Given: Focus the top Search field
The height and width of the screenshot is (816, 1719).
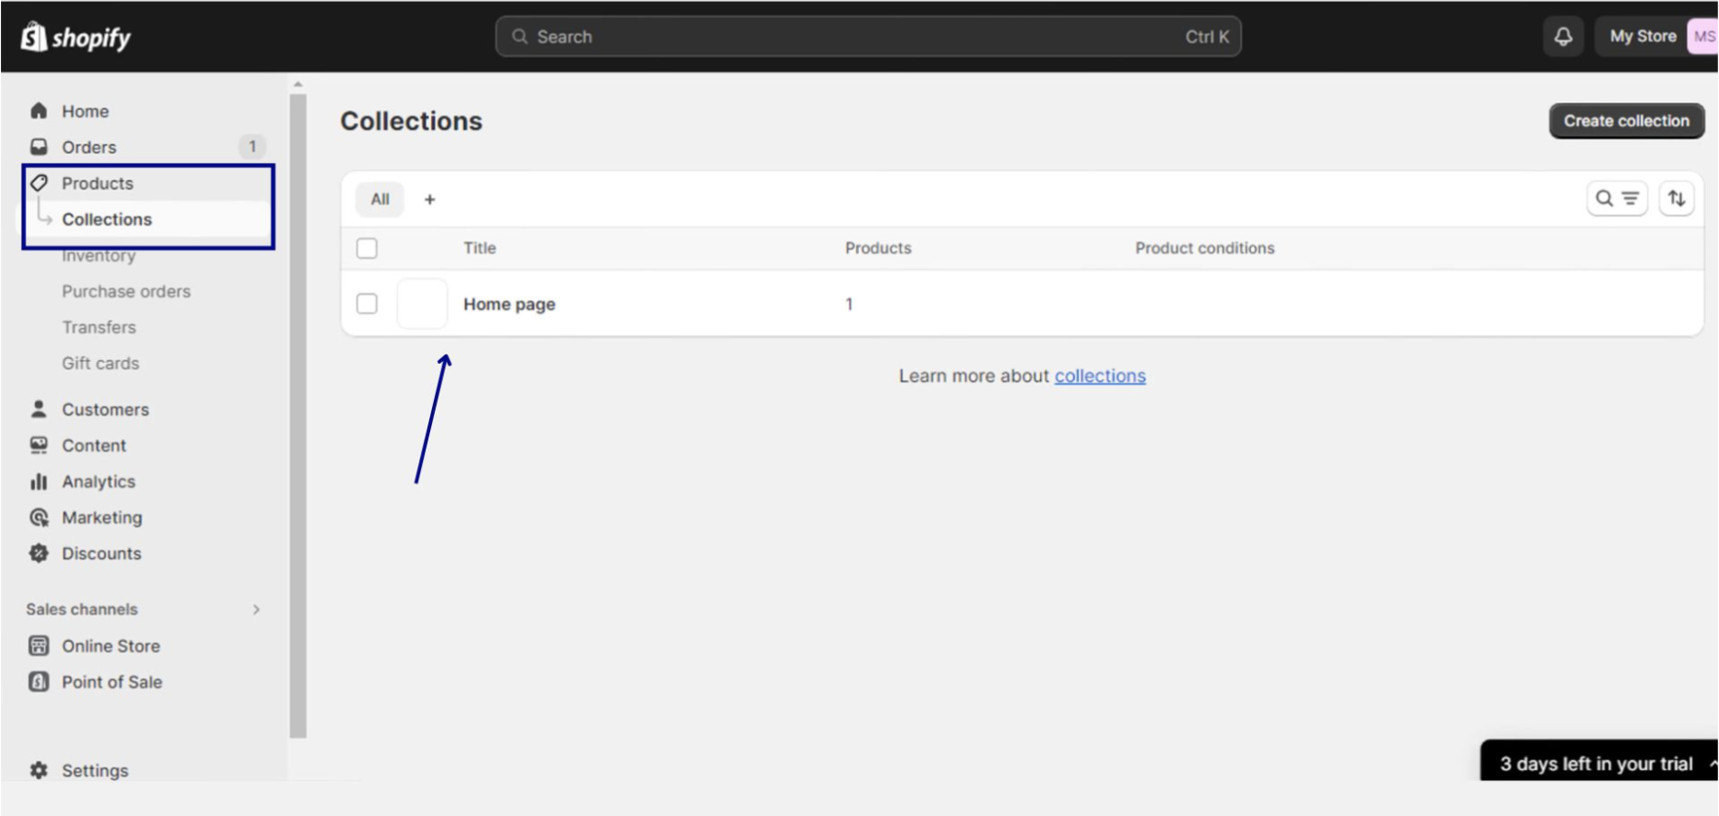Looking at the screenshot, I should pyautogui.click(x=868, y=37).
